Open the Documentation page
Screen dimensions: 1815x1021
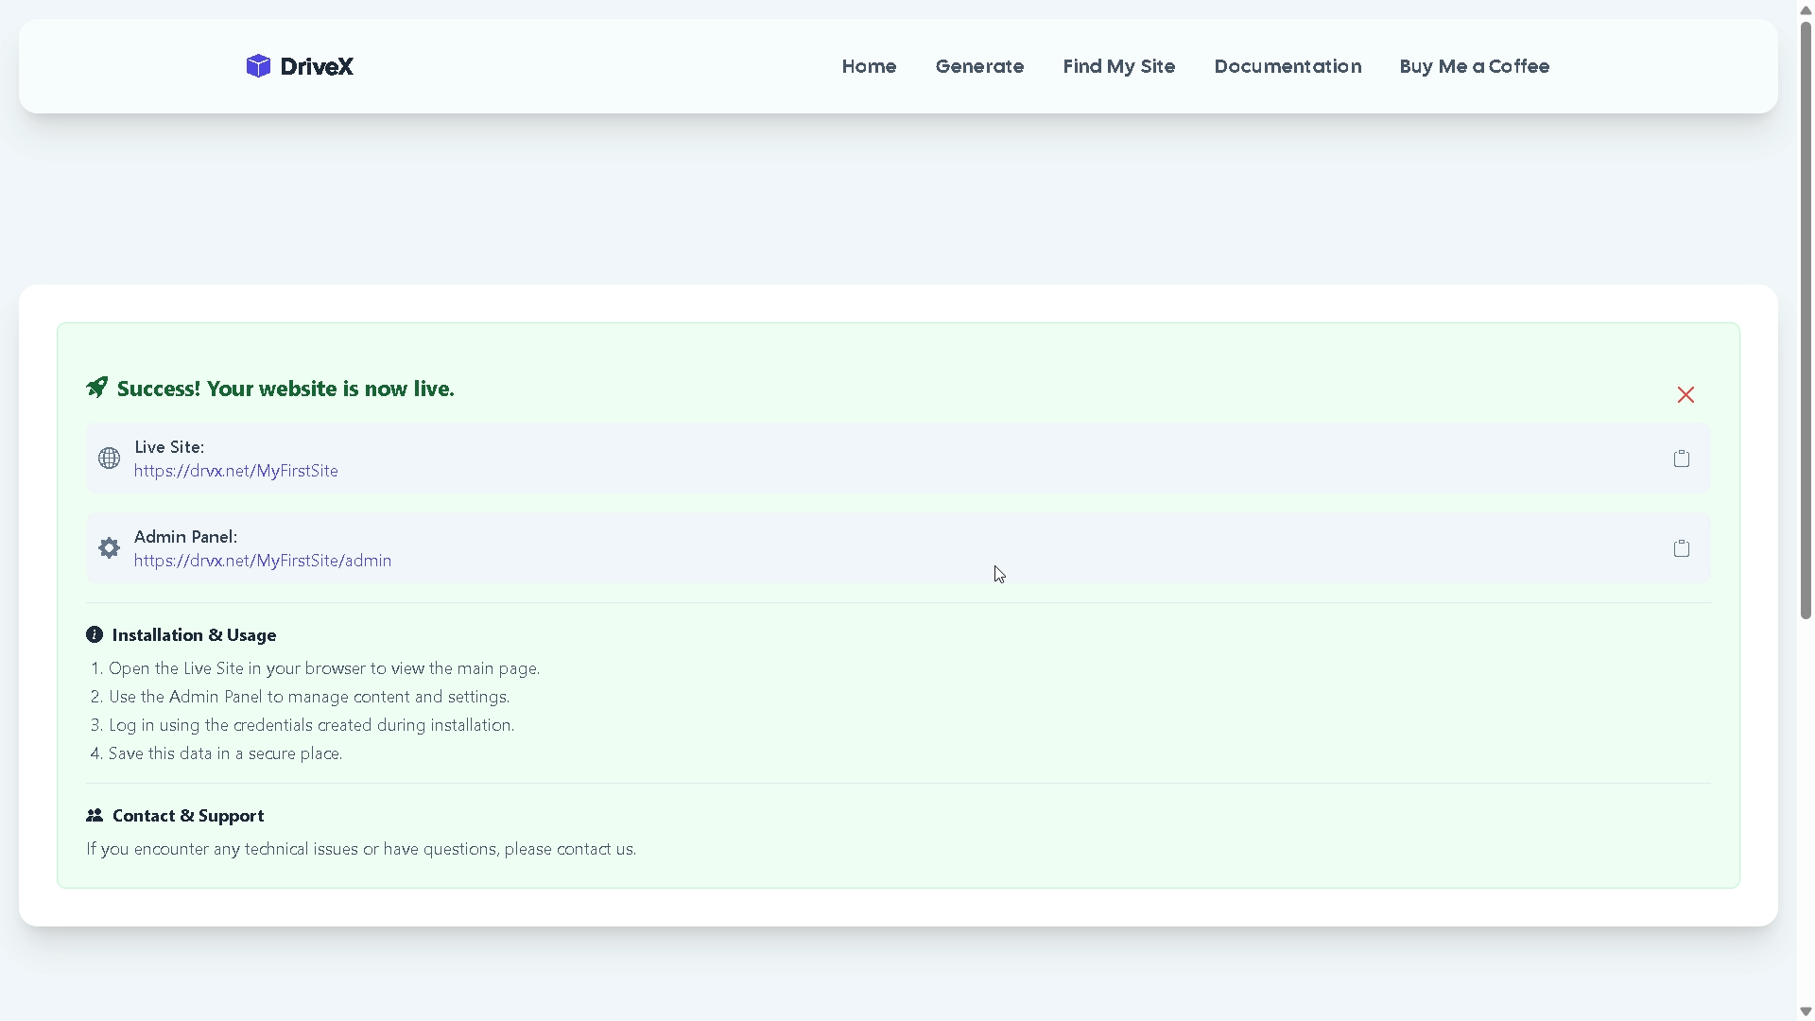click(1288, 66)
